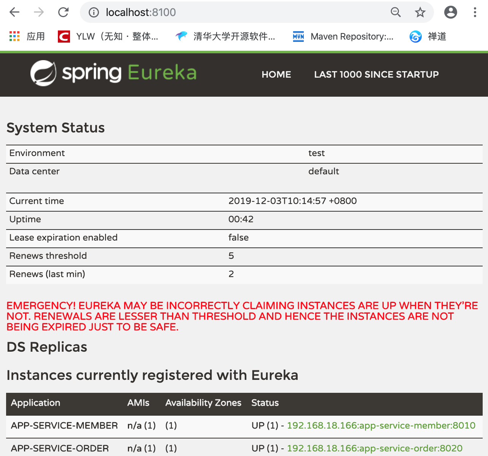This screenshot has height=456, width=488.
Task: Go to the HOME nav item
Action: click(276, 75)
